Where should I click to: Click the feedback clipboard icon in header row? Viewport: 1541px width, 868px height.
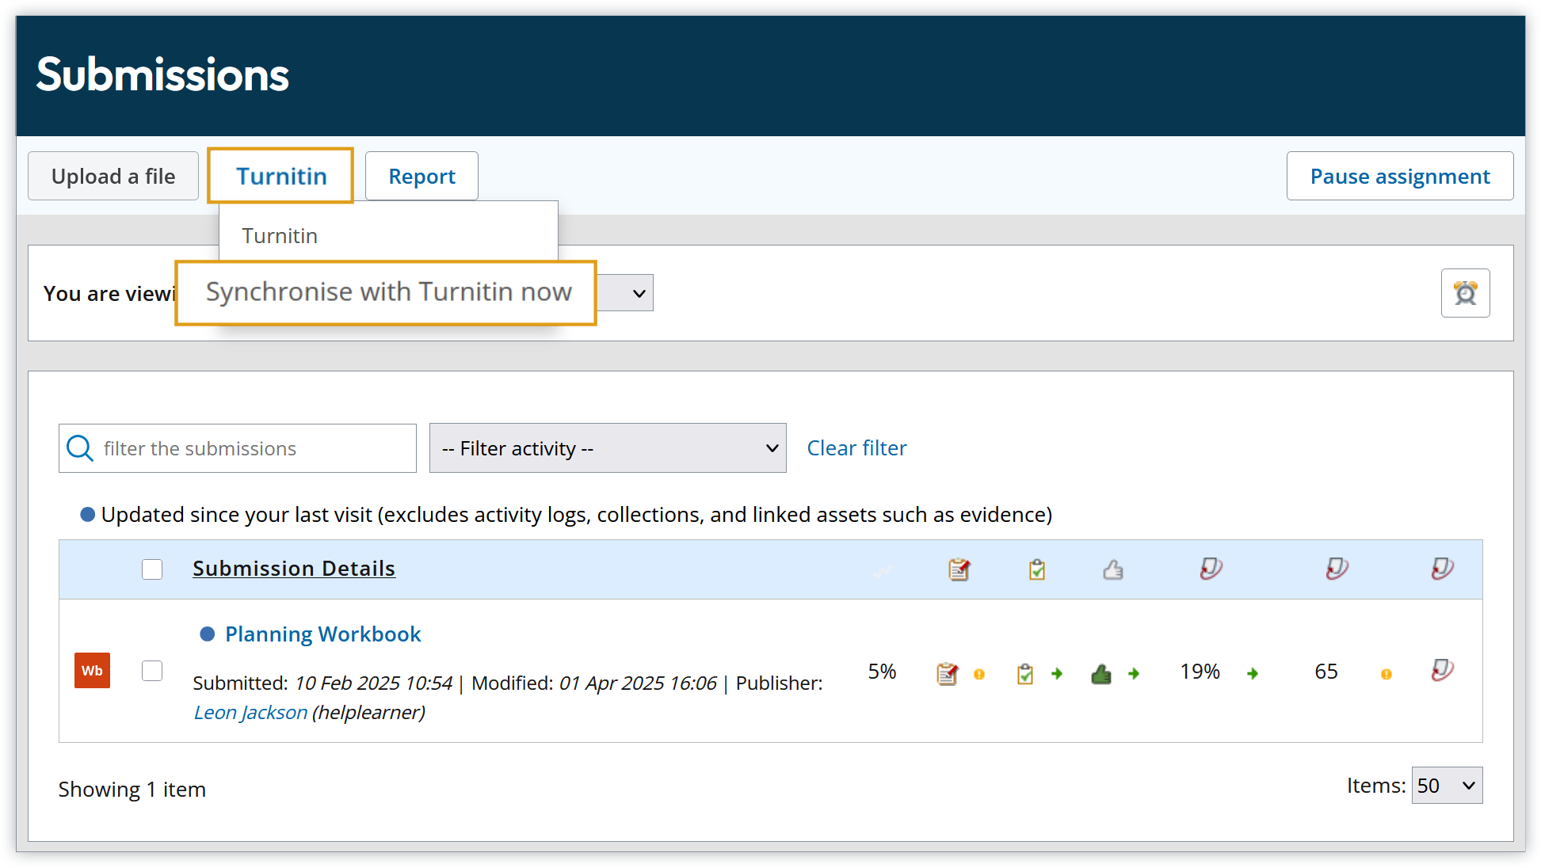pos(959,569)
